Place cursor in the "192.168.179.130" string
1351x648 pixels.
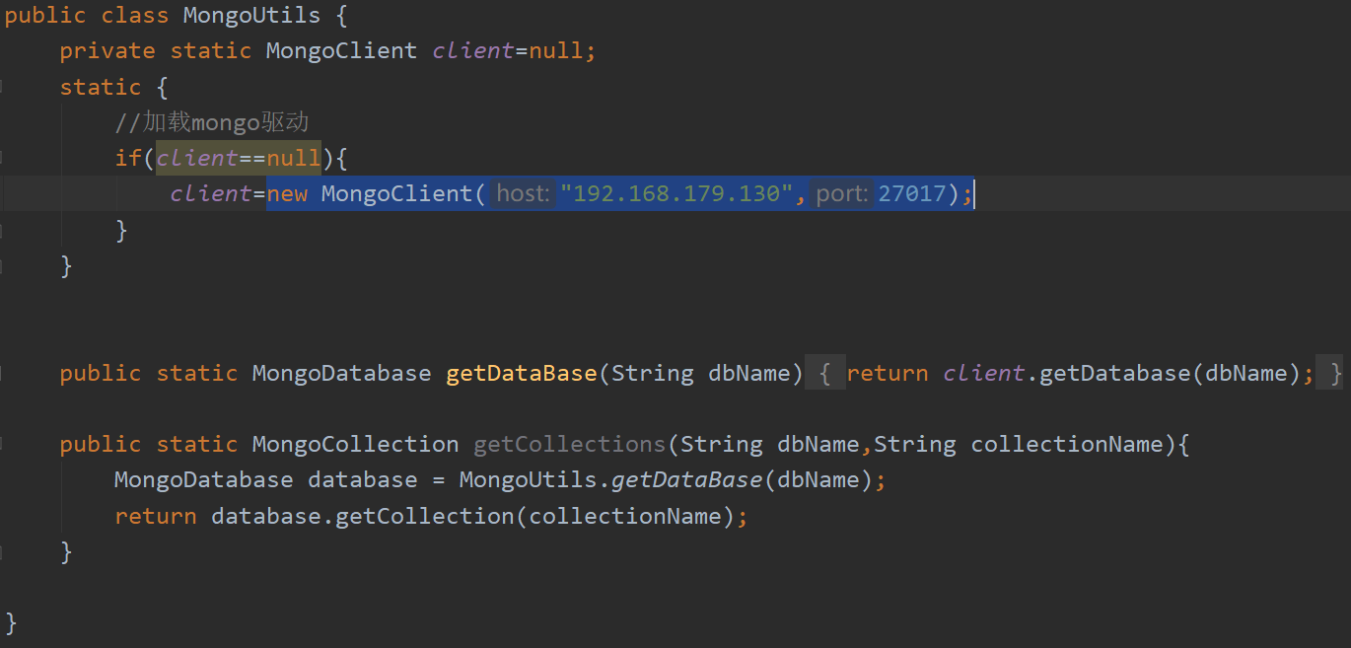coord(676,193)
